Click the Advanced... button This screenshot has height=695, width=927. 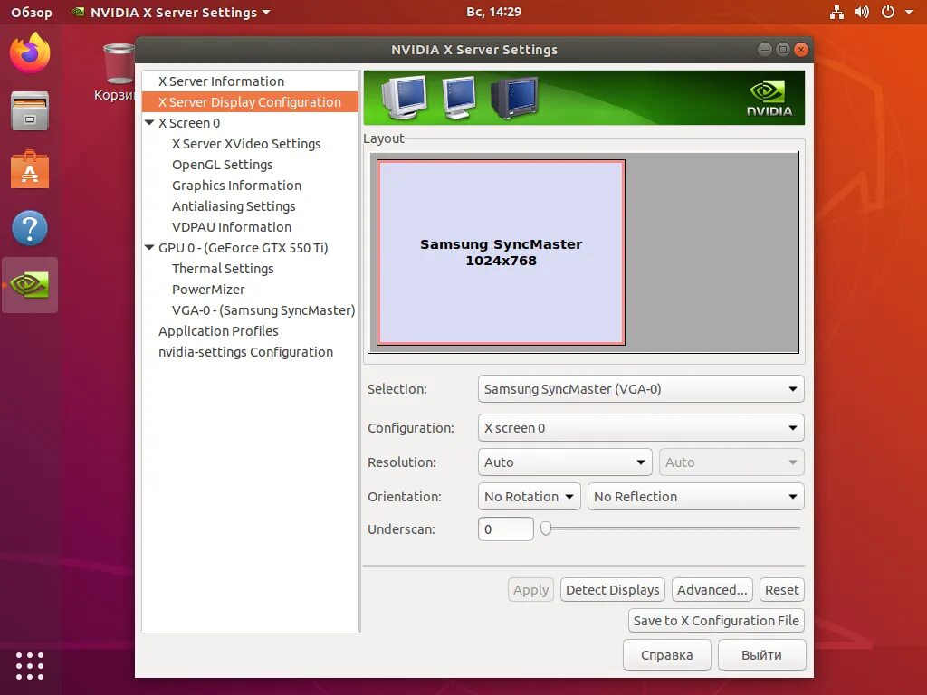pos(712,590)
